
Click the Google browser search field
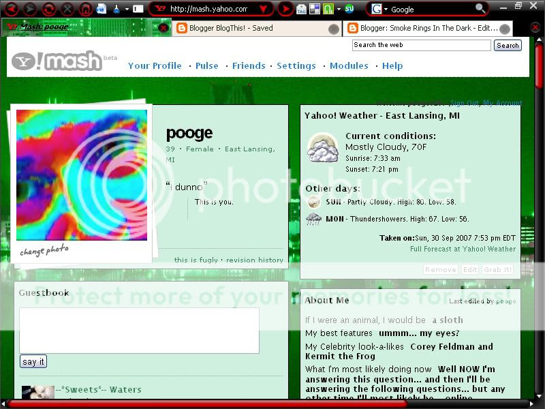432,10
